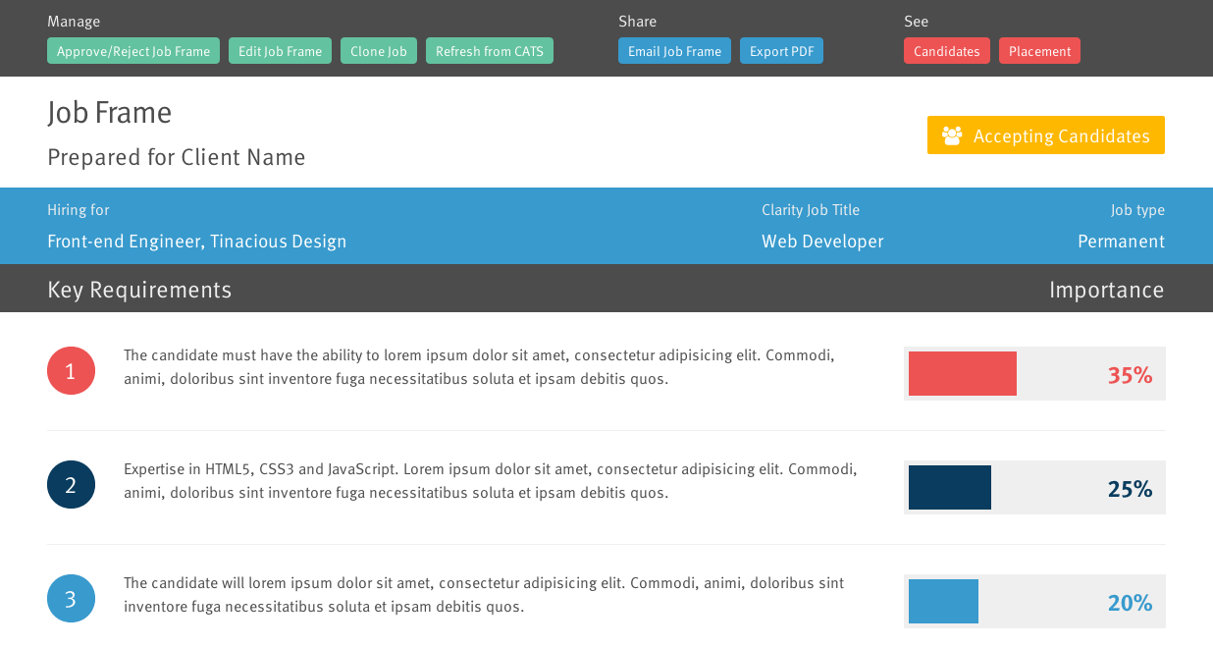Refresh from CATS
This screenshot has height=647, width=1213.
click(490, 51)
